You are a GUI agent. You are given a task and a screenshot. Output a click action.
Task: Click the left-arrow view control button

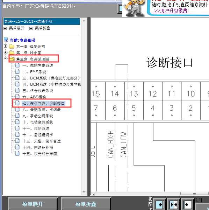point(187,204)
